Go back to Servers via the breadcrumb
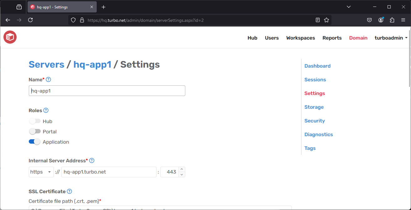Viewport: 411px width, 210px height. pyautogui.click(x=46, y=64)
